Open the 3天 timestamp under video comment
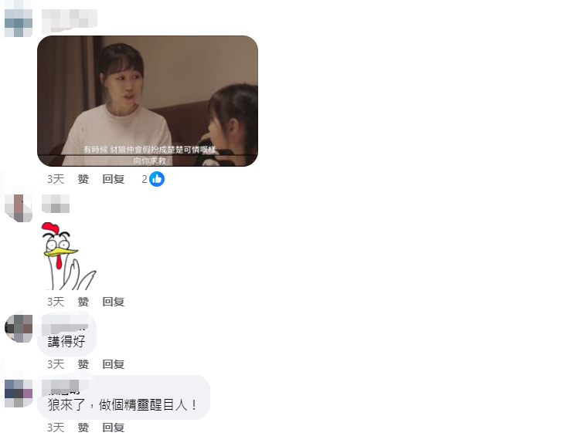The height and width of the screenshot is (436, 582). coord(56,179)
